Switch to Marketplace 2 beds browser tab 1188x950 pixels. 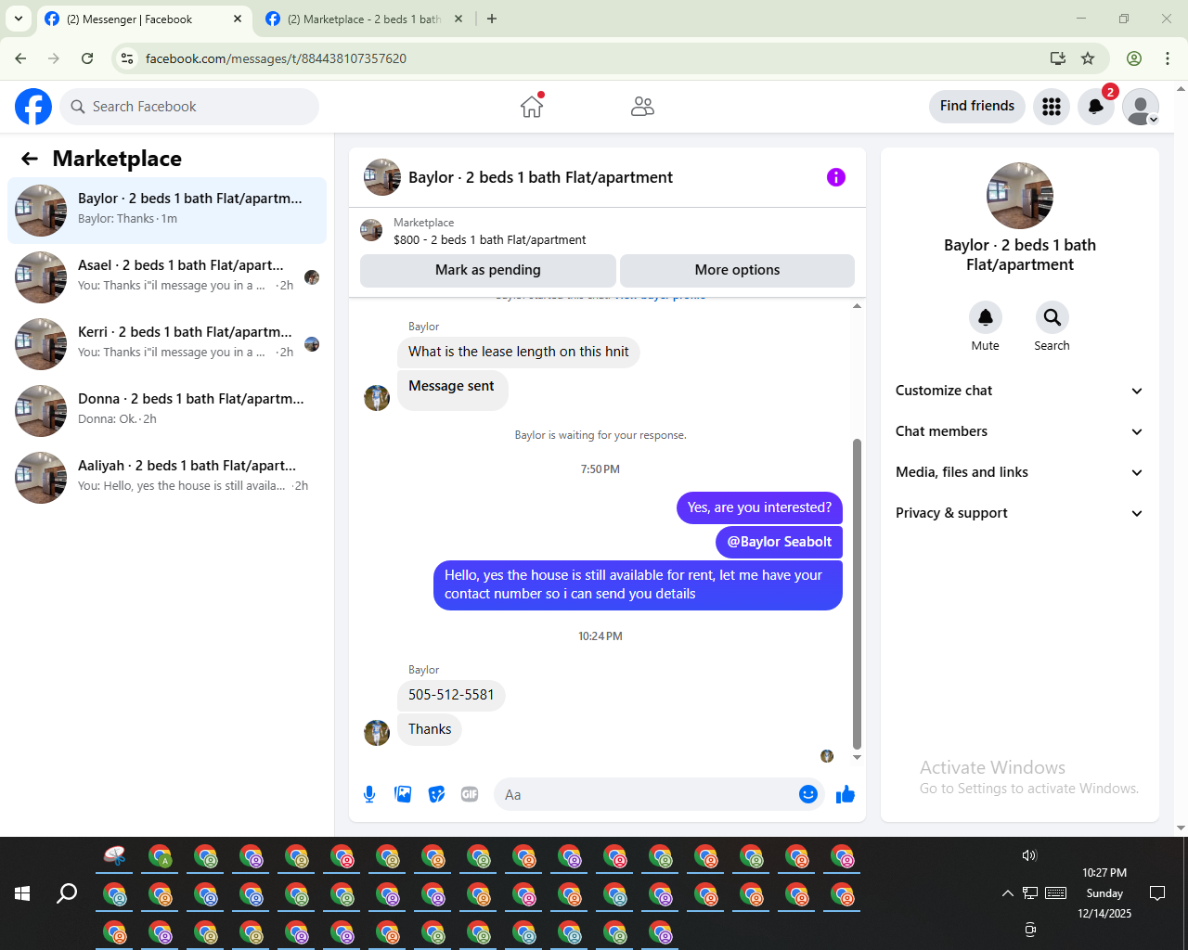coord(364,19)
